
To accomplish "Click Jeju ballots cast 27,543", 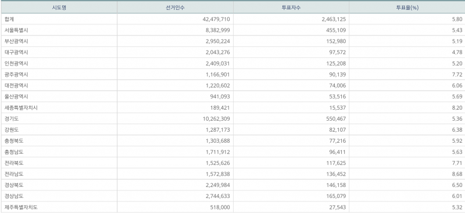I will coord(338,207).
